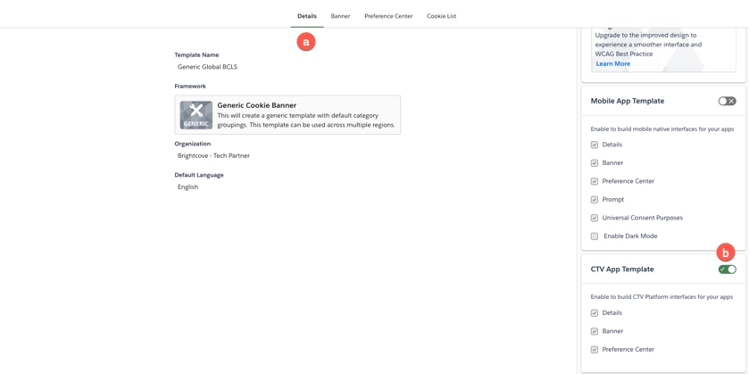Image resolution: width=749 pixels, height=374 pixels.
Task: Toggle Details checkbox under CTV App Template
Action: coord(595,313)
